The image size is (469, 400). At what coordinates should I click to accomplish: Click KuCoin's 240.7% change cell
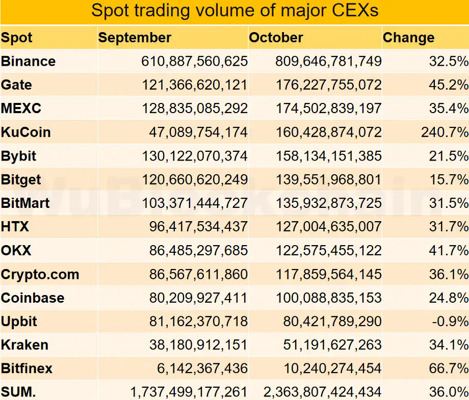(445, 132)
